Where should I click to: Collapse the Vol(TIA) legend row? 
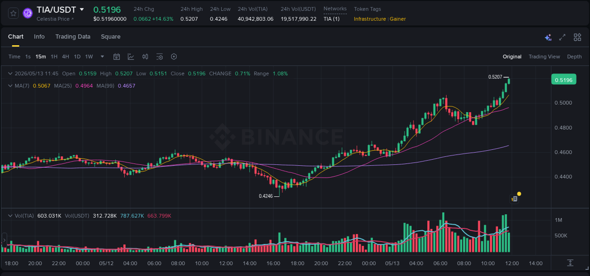pyautogui.click(x=10, y=215)
